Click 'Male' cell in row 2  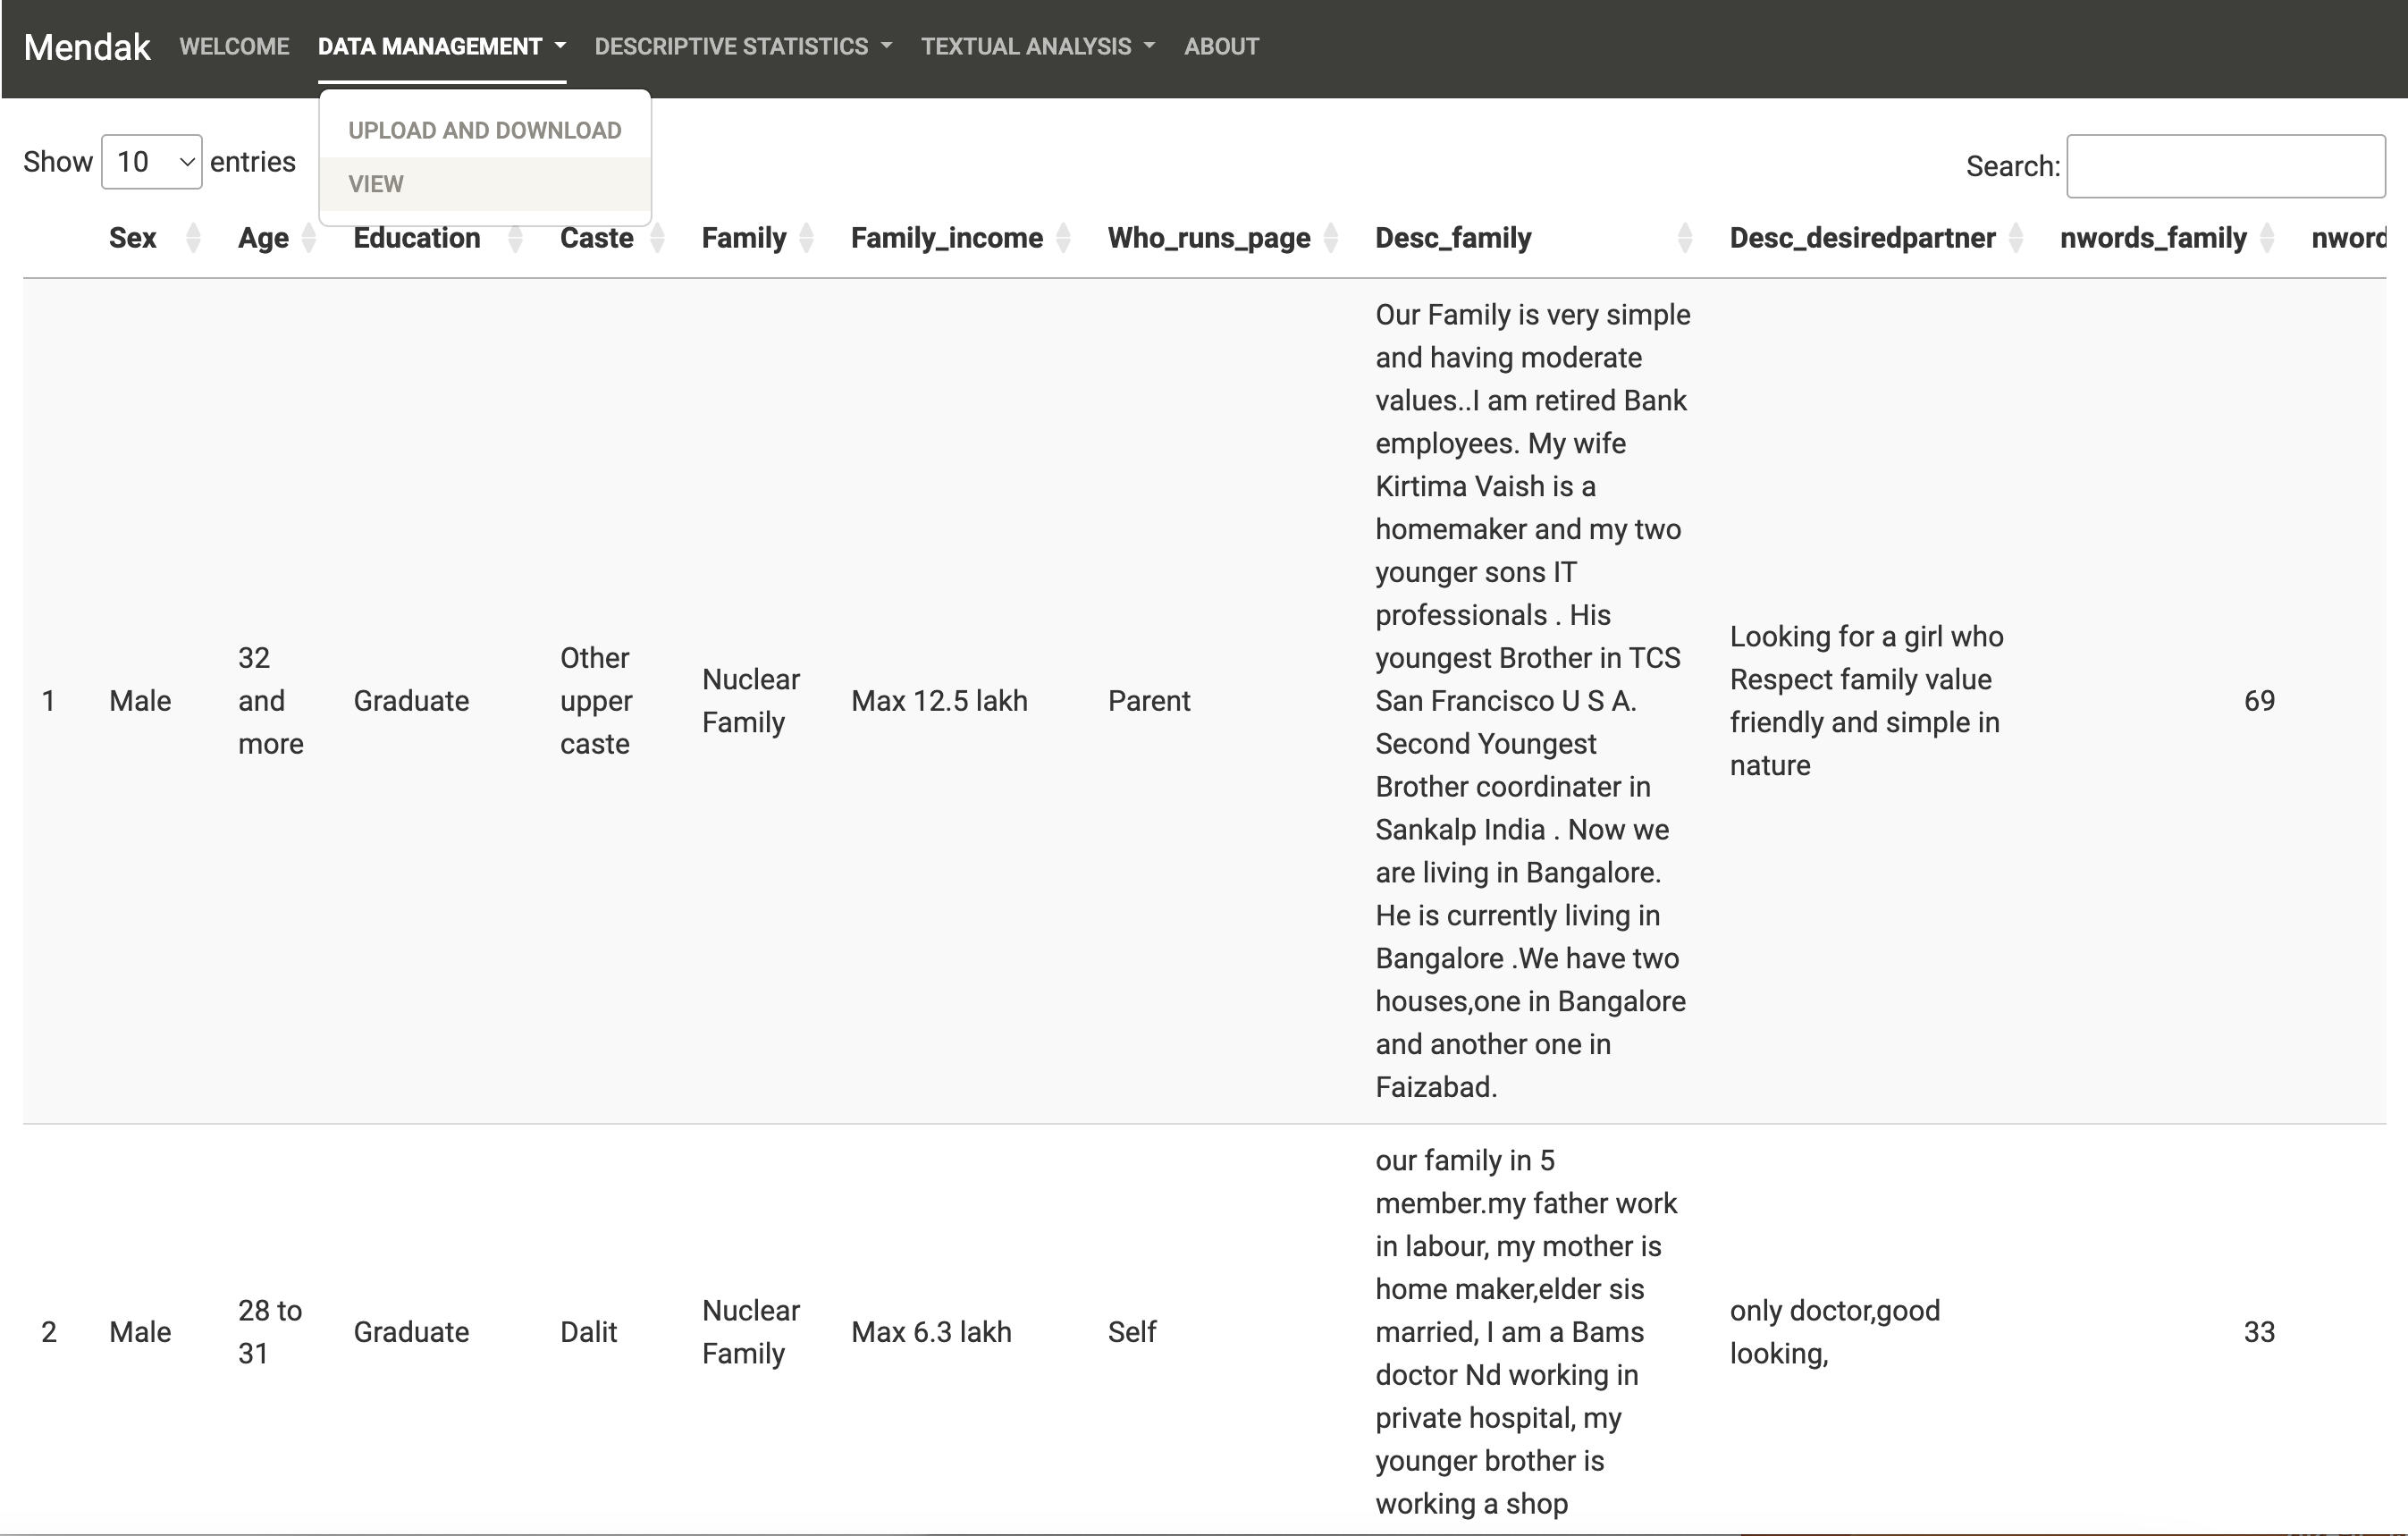(x=140, y=1332)
